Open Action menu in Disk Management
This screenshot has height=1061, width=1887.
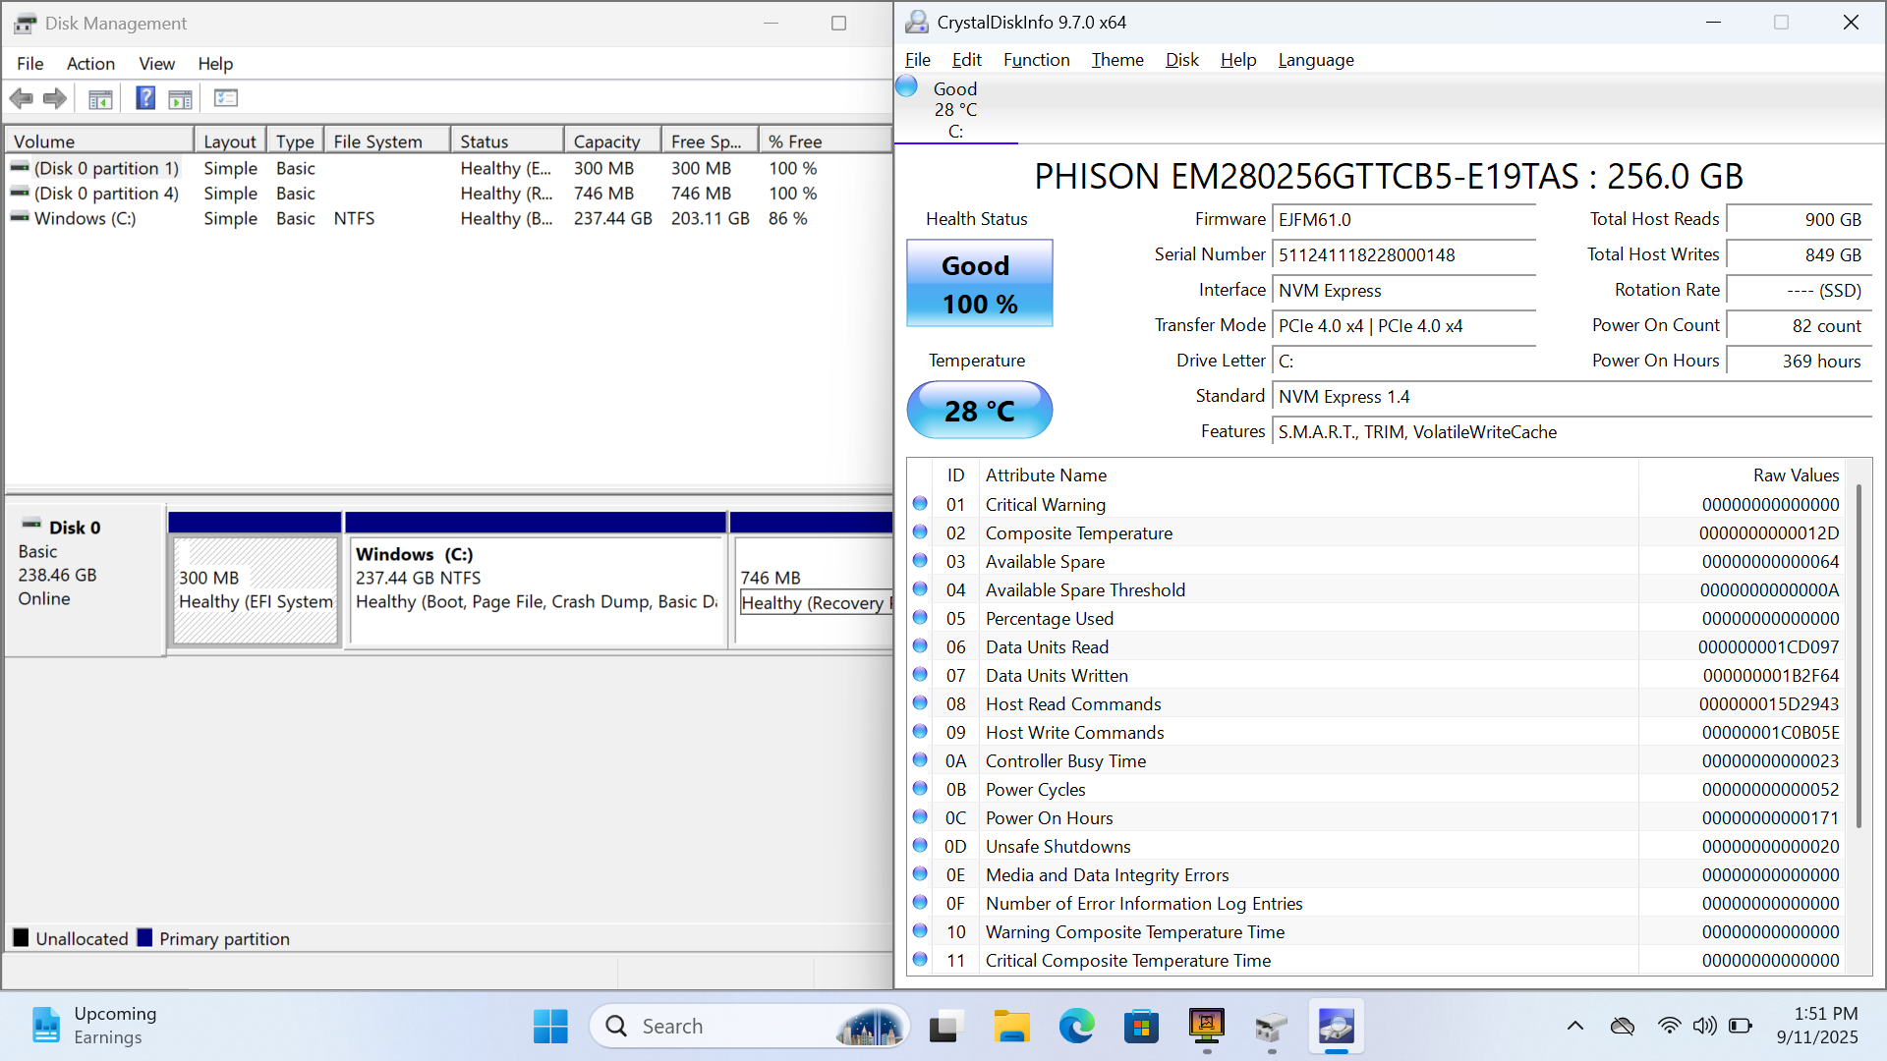(90, 63)
